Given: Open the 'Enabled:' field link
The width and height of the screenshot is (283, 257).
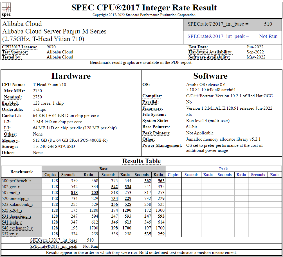Looking at the screenshot, I should [10, 103].
